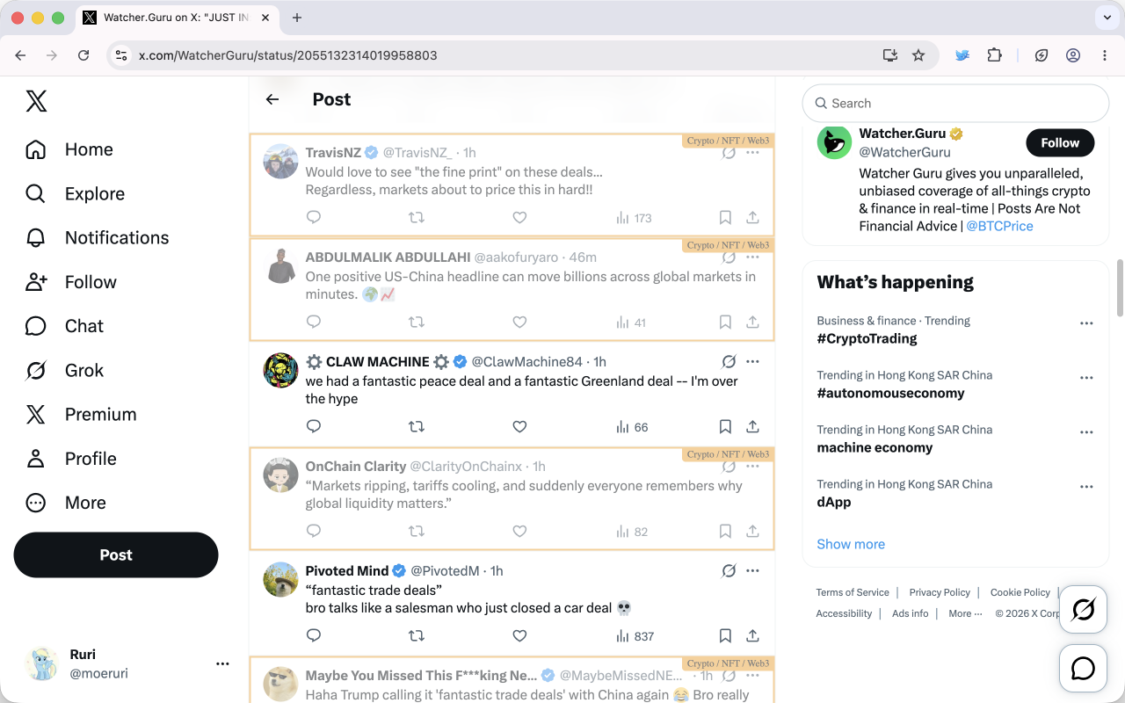Repost CLAW MACHINE's post

pyautogui.click(x=417, y=427)
